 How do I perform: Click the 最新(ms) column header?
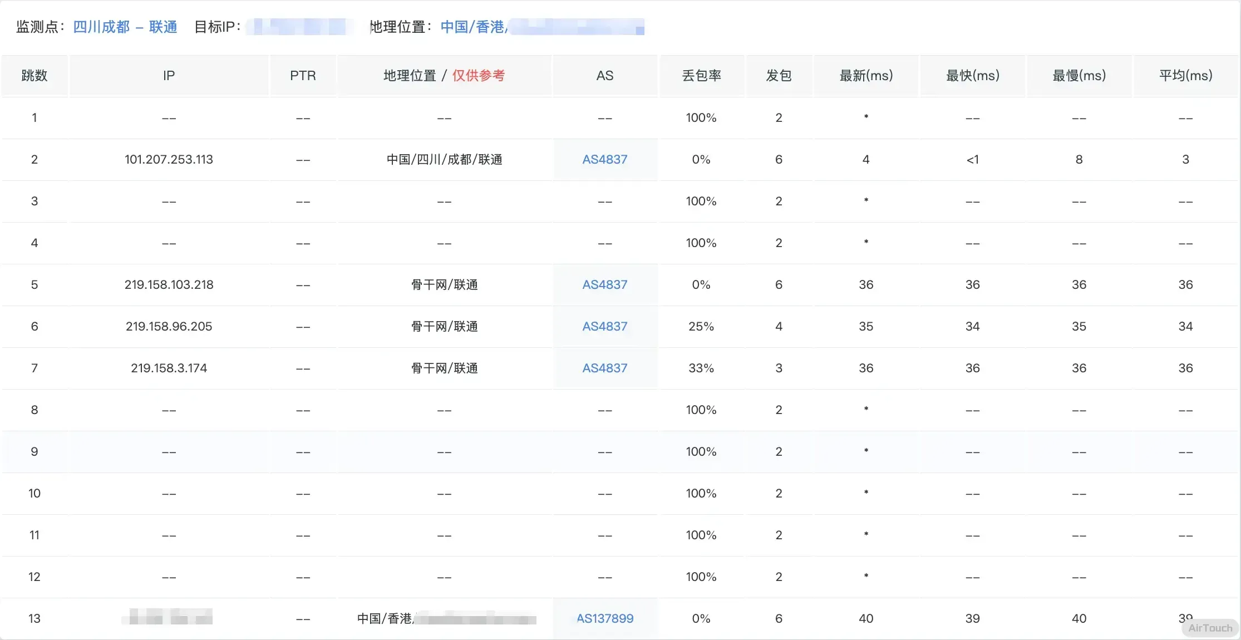(x=866, y=76)
